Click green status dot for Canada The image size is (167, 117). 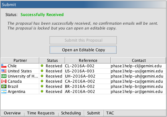click(x=42, y=81)
